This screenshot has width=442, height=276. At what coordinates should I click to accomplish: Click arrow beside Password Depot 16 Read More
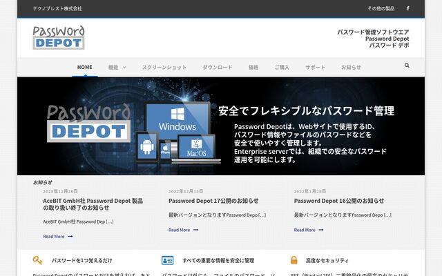(x=321, y=230)
